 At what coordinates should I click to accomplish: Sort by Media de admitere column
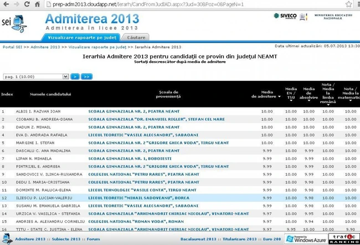point(266,94)
